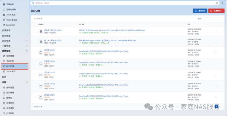Open row menu for 河边有个好地方 record
Viewport: 227px width, 116px height.
[x=215, y=32]
